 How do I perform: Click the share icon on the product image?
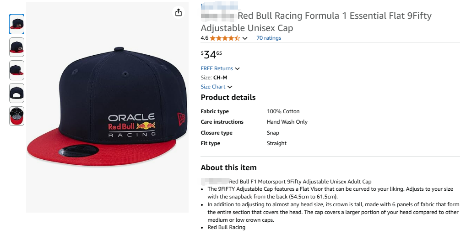pos(179,13)
